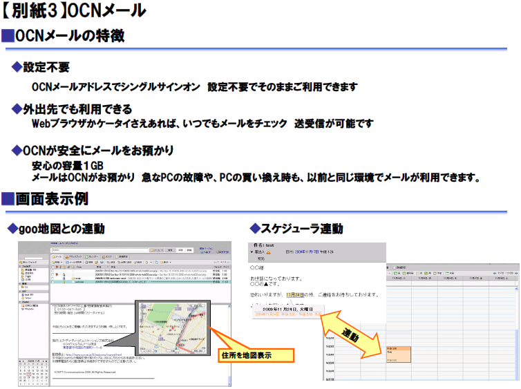This screenshot has width=521, height=389.
Task: Tick the checkbox of the highlighted welcome mail
Action: click(x=53, y=282)
